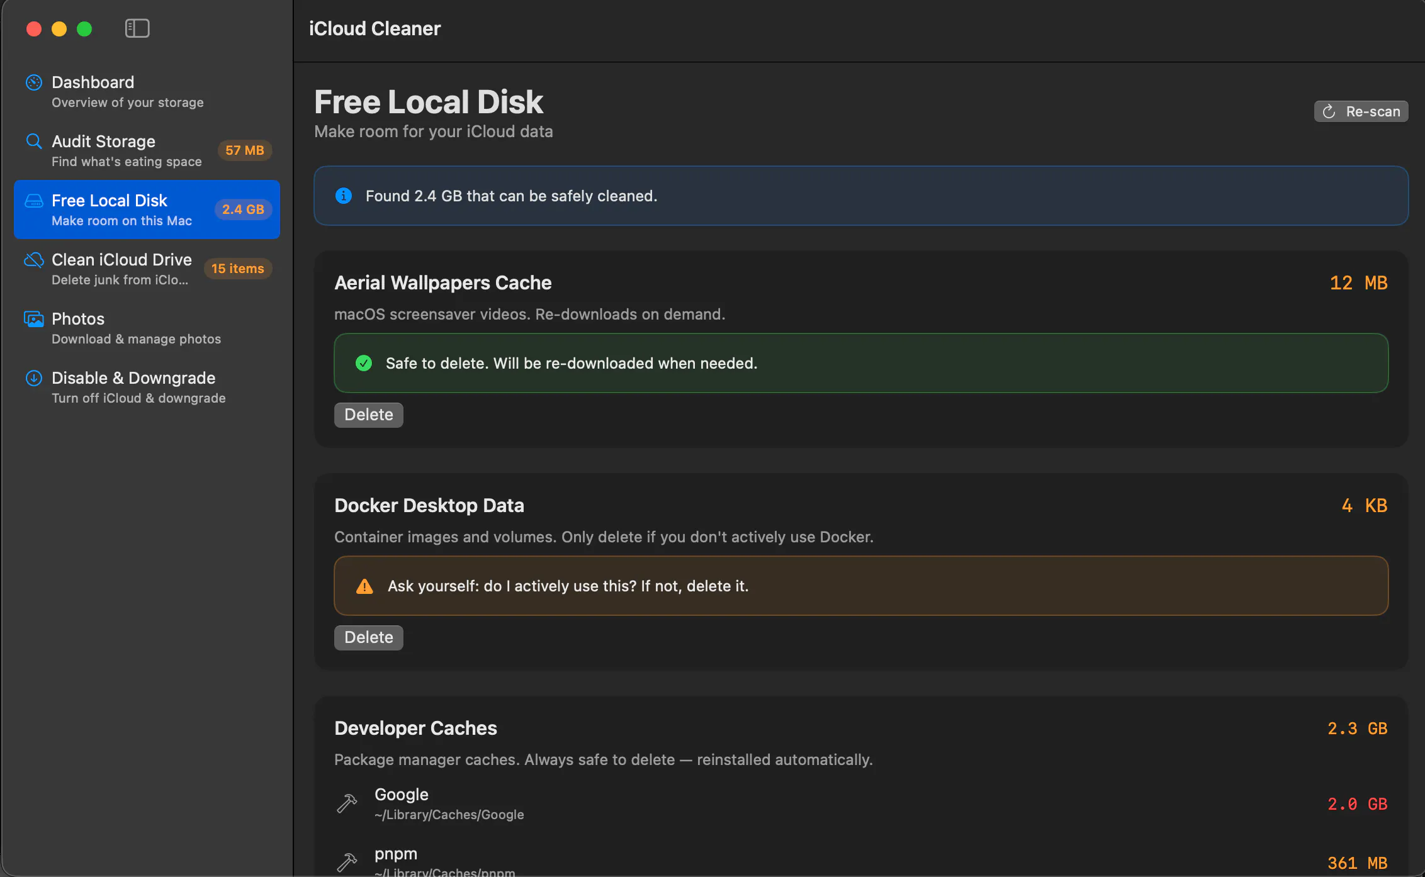Screen dimensions: 1425x877
Task: Click the hammer icon beside pnpm
Action: coord(347,862)
